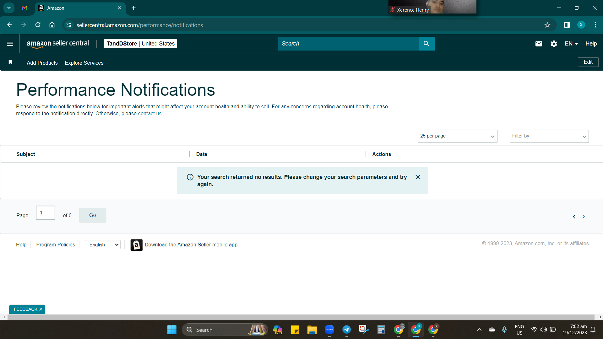Click the Subject column header
This screenshot has height=339, width=603.
coord(26,154)
